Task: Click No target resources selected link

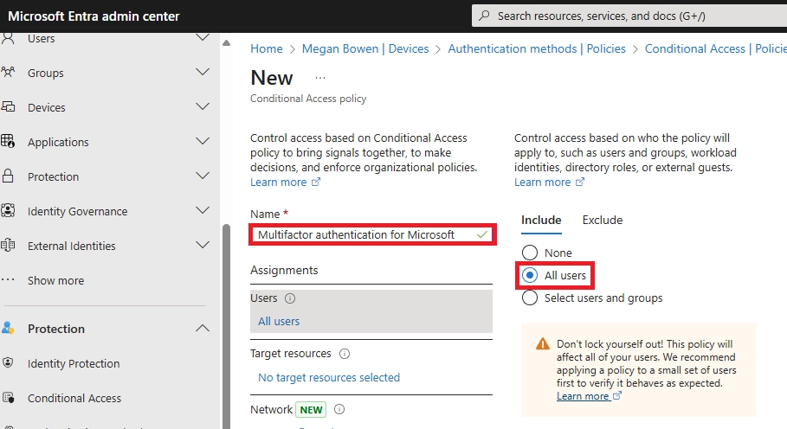Action: [329, 377]
